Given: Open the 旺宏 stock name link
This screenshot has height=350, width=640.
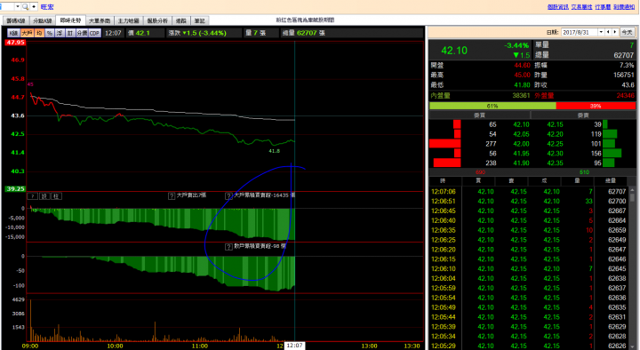Looking at the screenshot, I should [x=47, y=7].
